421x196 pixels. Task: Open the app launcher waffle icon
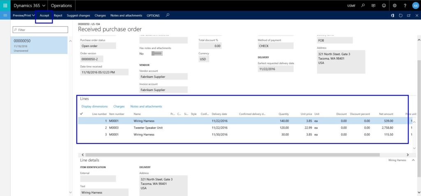point(5,5)
